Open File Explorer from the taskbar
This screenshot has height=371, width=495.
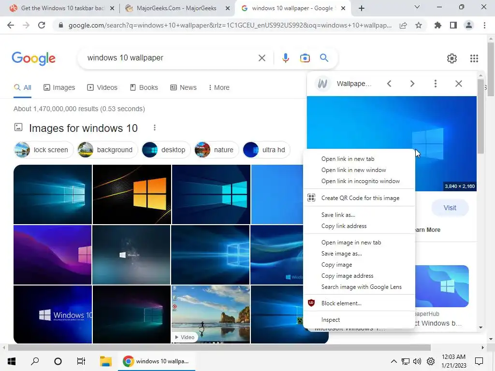pyautogui.click(x=106, y=361)
